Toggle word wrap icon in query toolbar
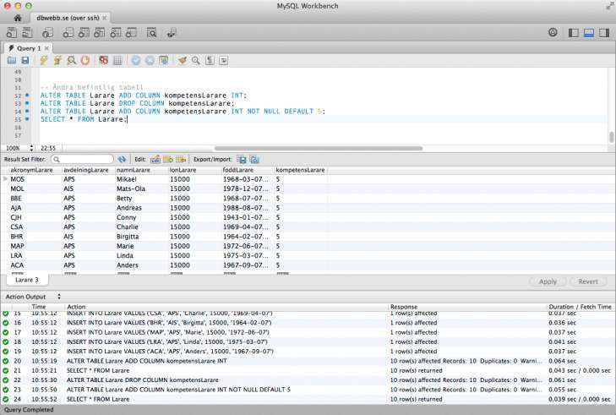This screenshot has height=415, width=616. click(224, 60)
